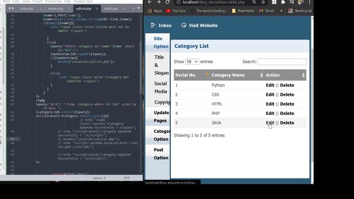The width and height of the screenshot is (354, 199).
Task: Click the browser address bar URL
Action: [214, 2]
